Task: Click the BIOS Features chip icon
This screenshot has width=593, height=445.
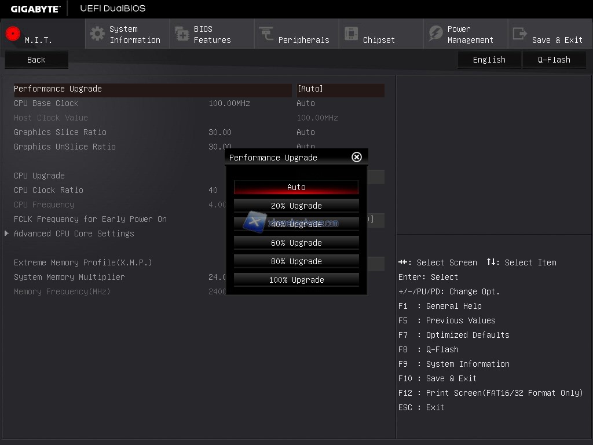Action: point(182,34)
